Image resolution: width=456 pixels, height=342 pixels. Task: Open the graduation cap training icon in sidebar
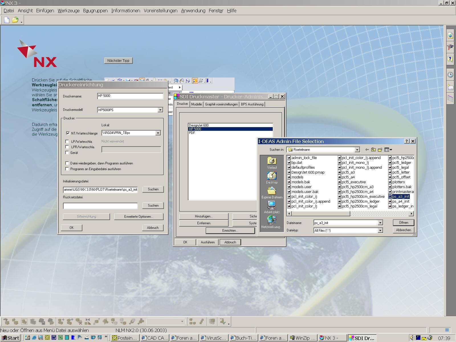(x=450, y=47)
